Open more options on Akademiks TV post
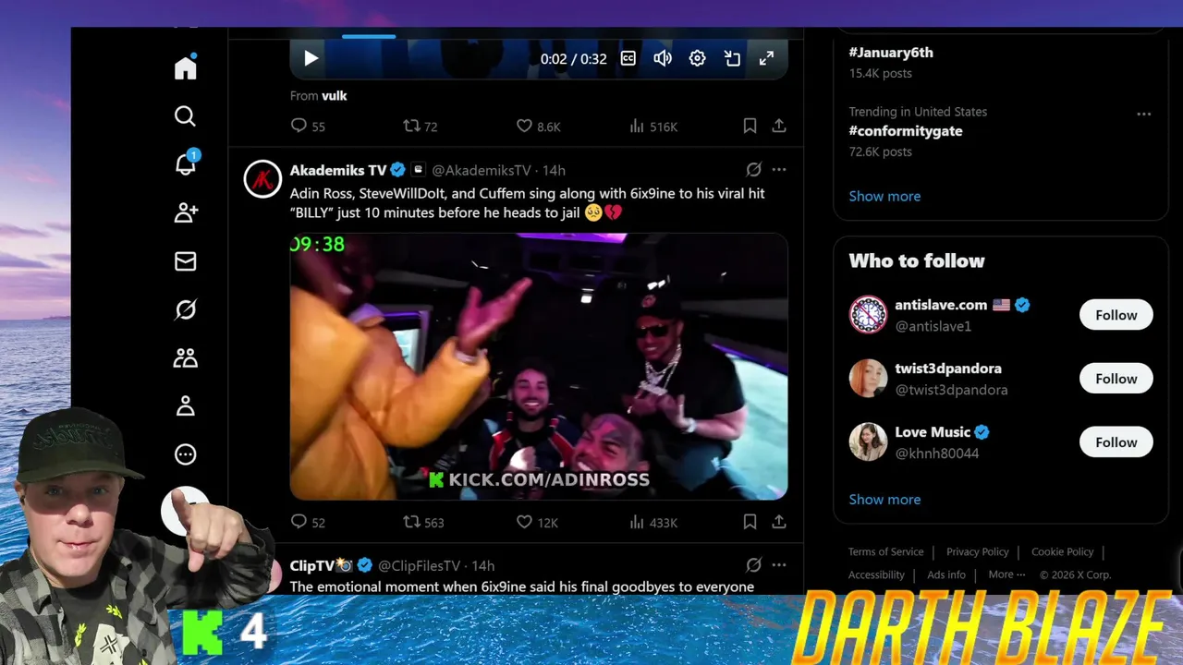Image resolution: width=1183 pixels, height=665 pixels. point(779,170)
